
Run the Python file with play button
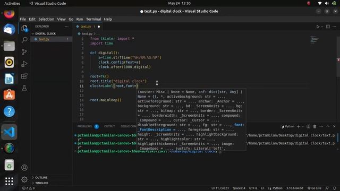318,27
